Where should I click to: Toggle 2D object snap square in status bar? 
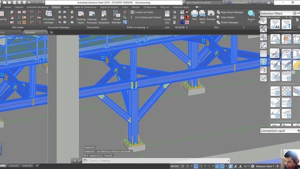tap(222, 166)
